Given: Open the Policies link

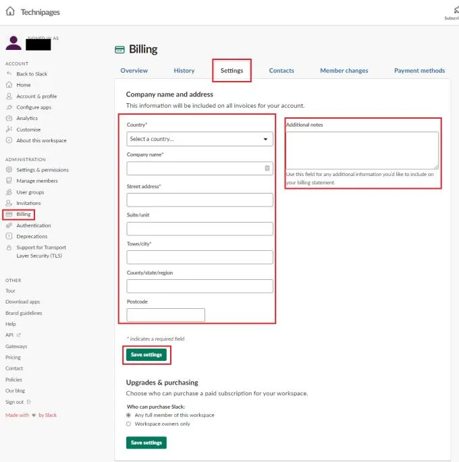Looking at the screenshot, I should (x=14, y=380).
